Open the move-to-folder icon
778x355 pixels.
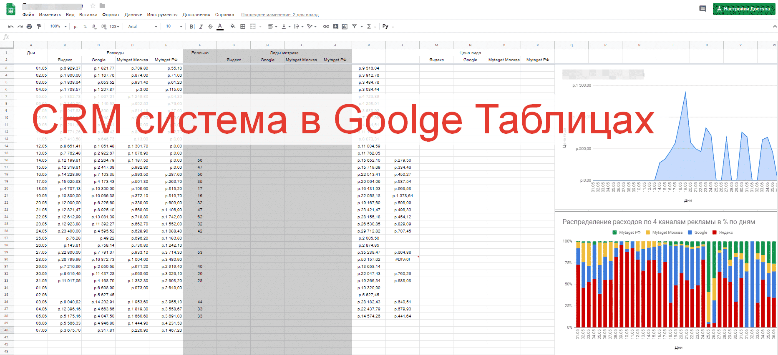pyautogui.click(x=102, y=6)
